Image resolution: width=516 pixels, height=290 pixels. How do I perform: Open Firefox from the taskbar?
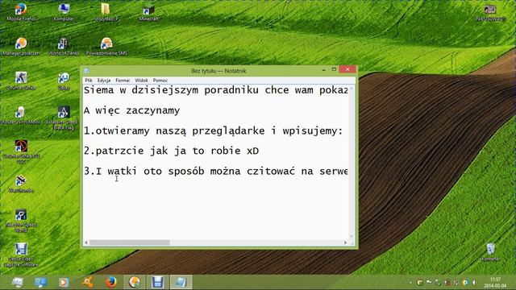(x=111, y=282)
